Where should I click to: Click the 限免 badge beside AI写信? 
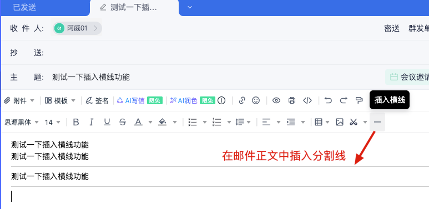tap(155, 100)
